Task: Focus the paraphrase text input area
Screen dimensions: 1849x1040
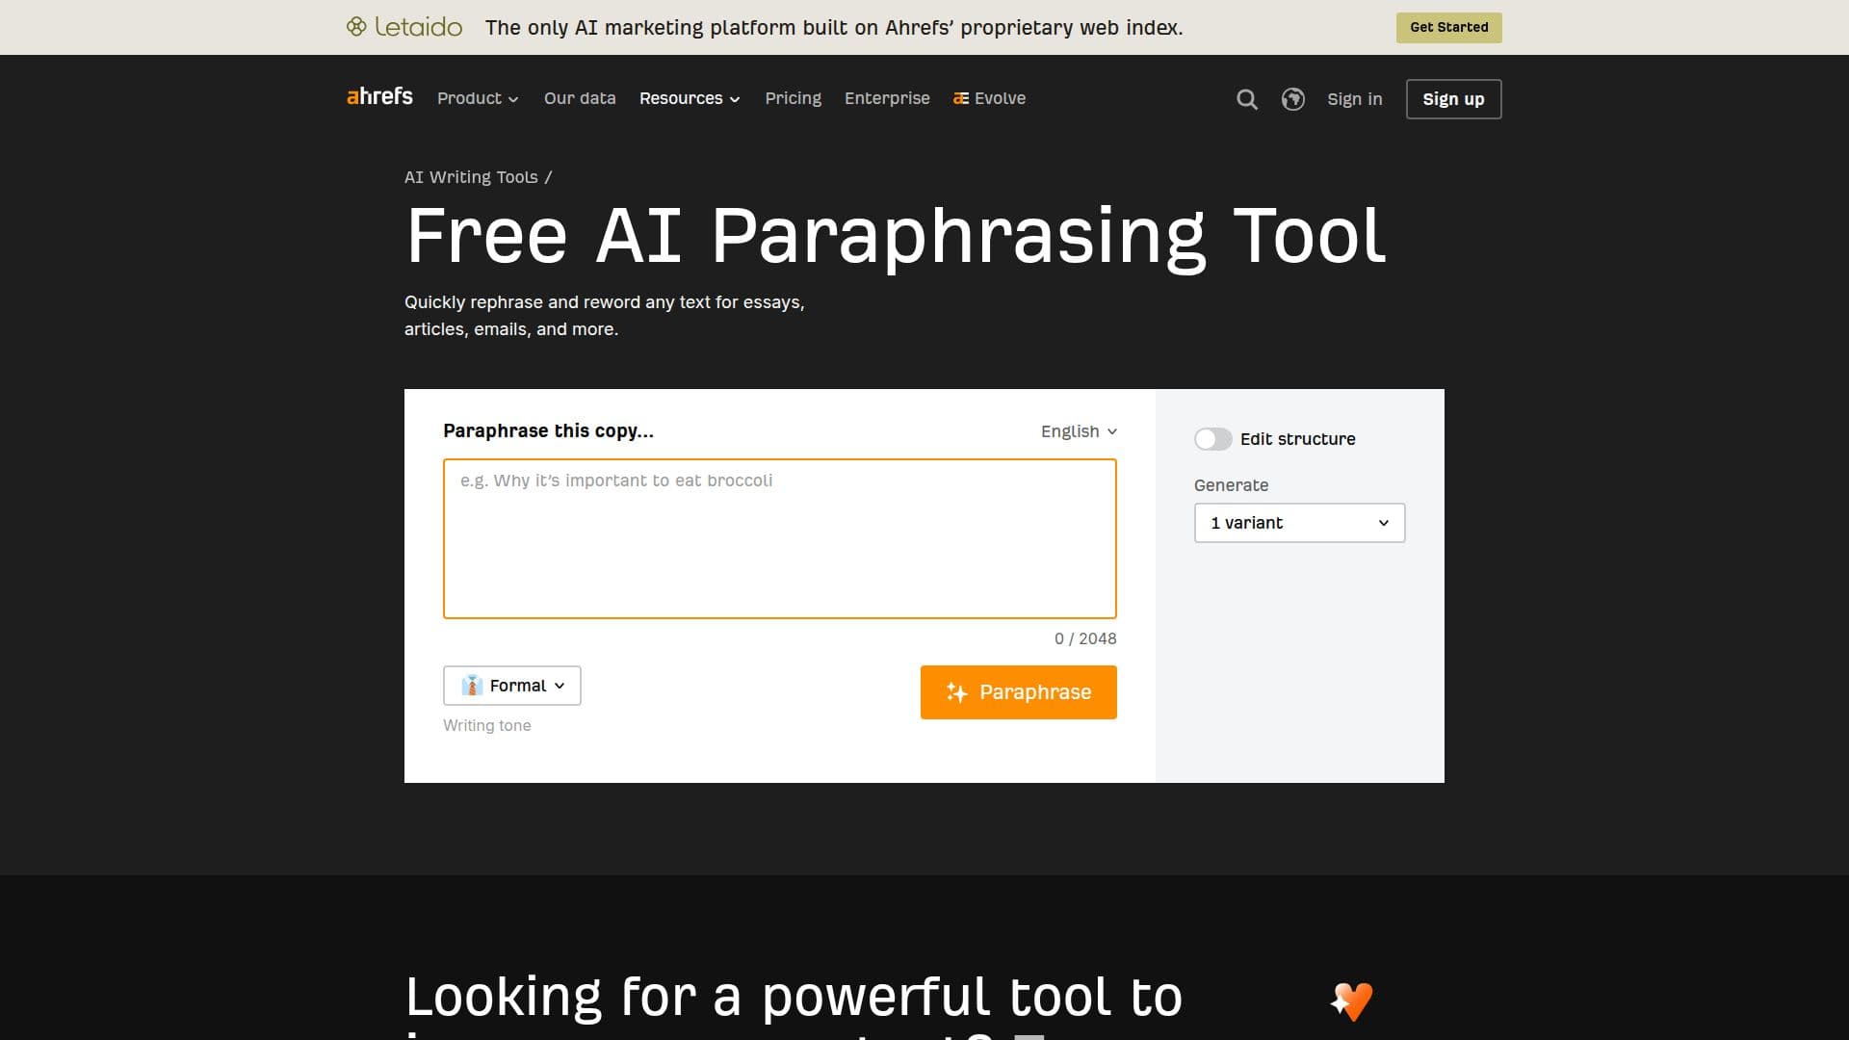Action: point(780,538)
